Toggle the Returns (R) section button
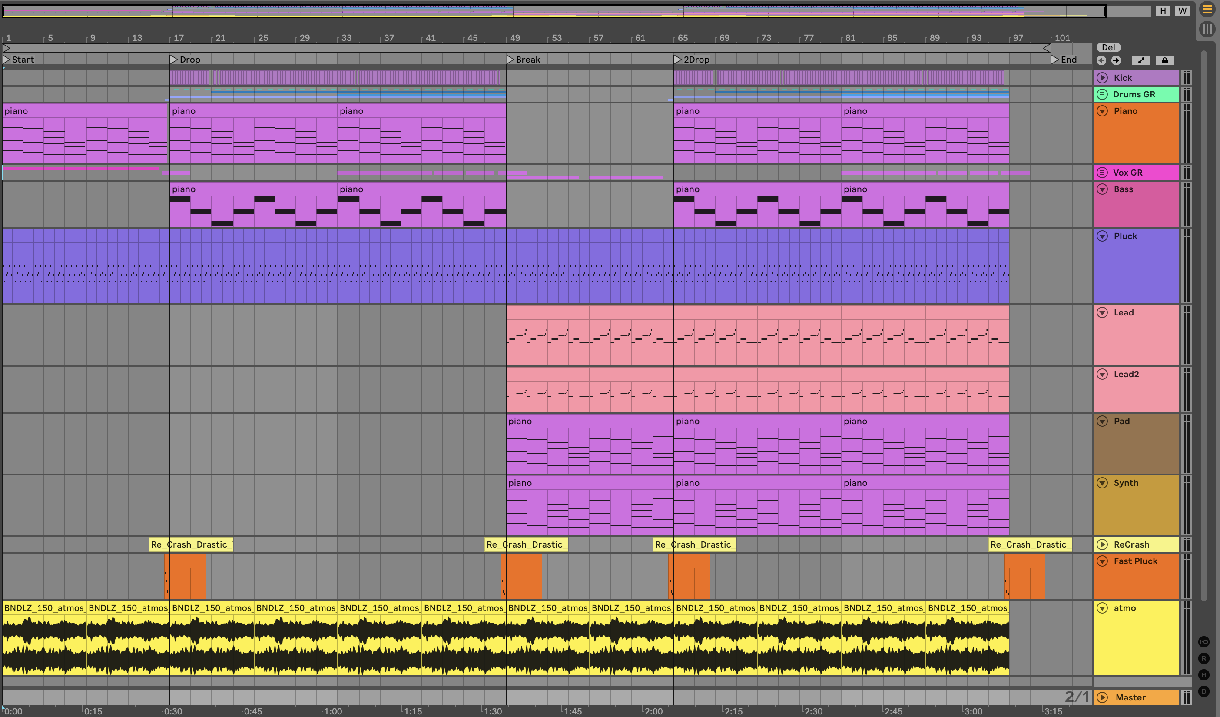 tap(1203, 658)
